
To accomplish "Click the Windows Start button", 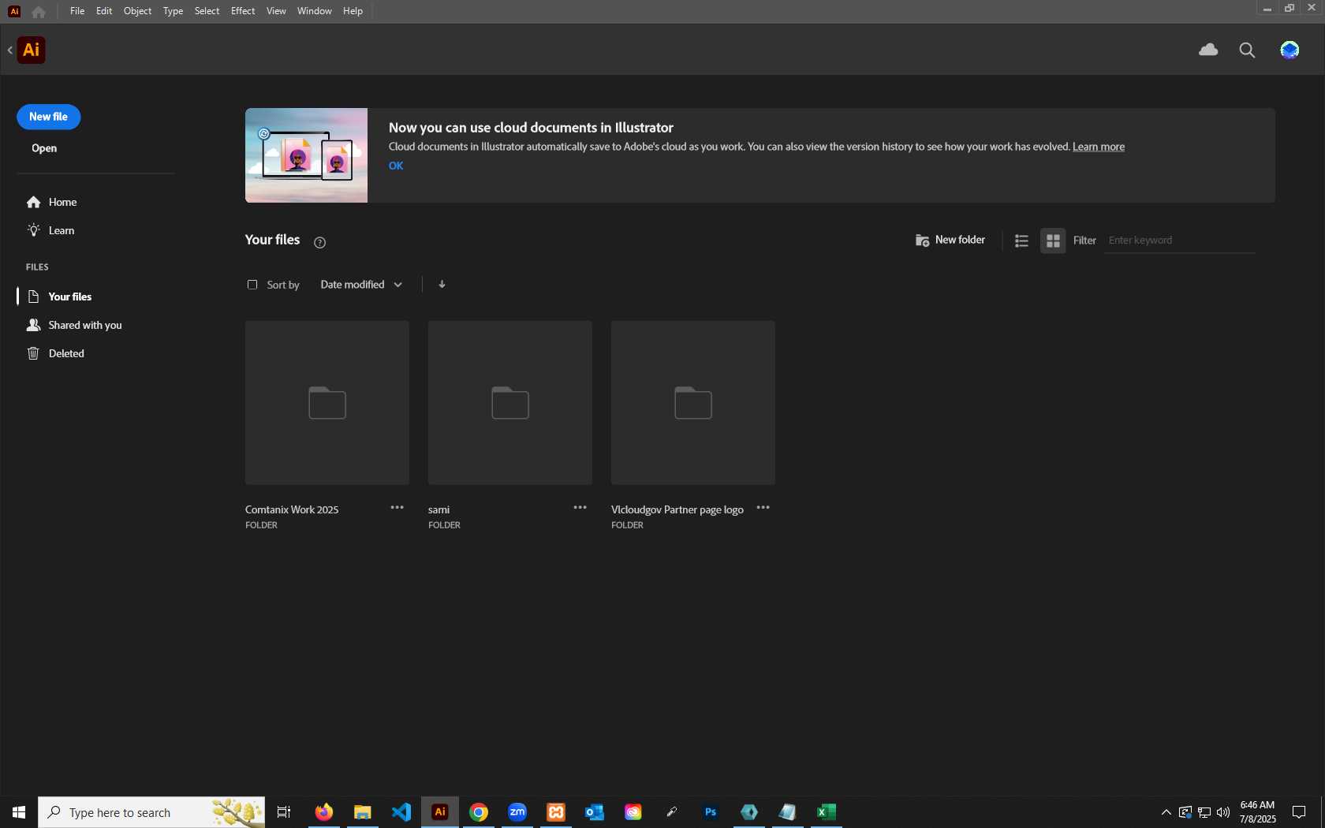I will [19, 812].
